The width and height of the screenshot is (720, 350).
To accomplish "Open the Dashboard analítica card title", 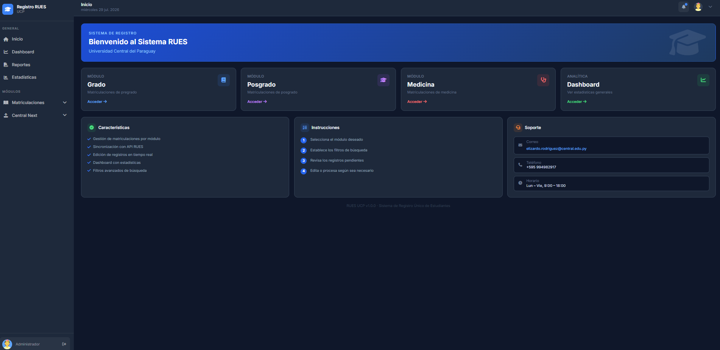I will [x=583, y=85].
